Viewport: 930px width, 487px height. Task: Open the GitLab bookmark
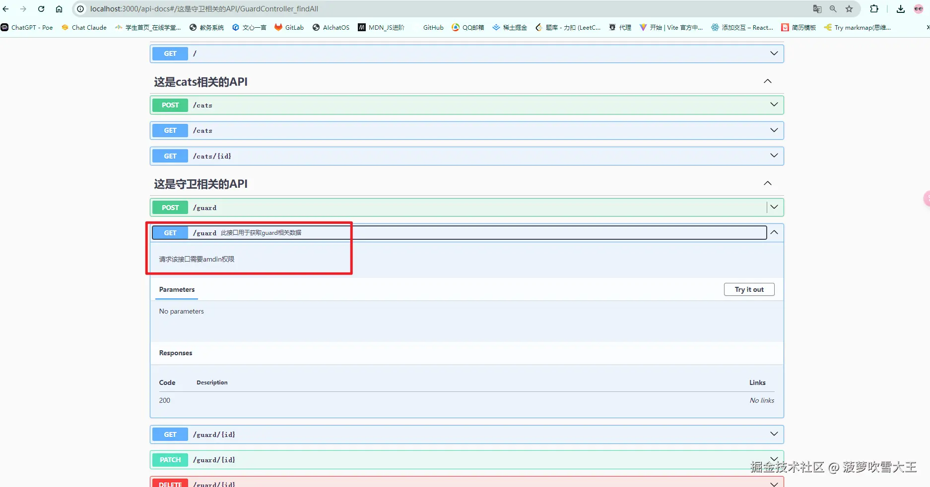[x=289, y=27]
